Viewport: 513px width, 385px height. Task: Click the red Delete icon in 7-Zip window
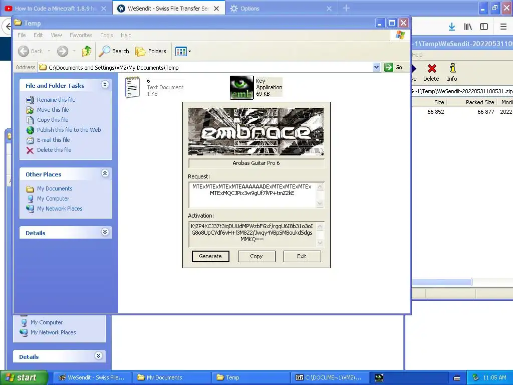432,68
